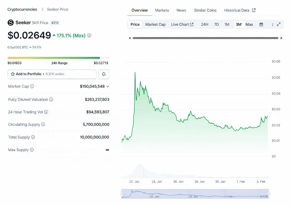This screenshot has width=292, height=206.
Task: Select the 24H time range
Action: click(x=204, y=24)
